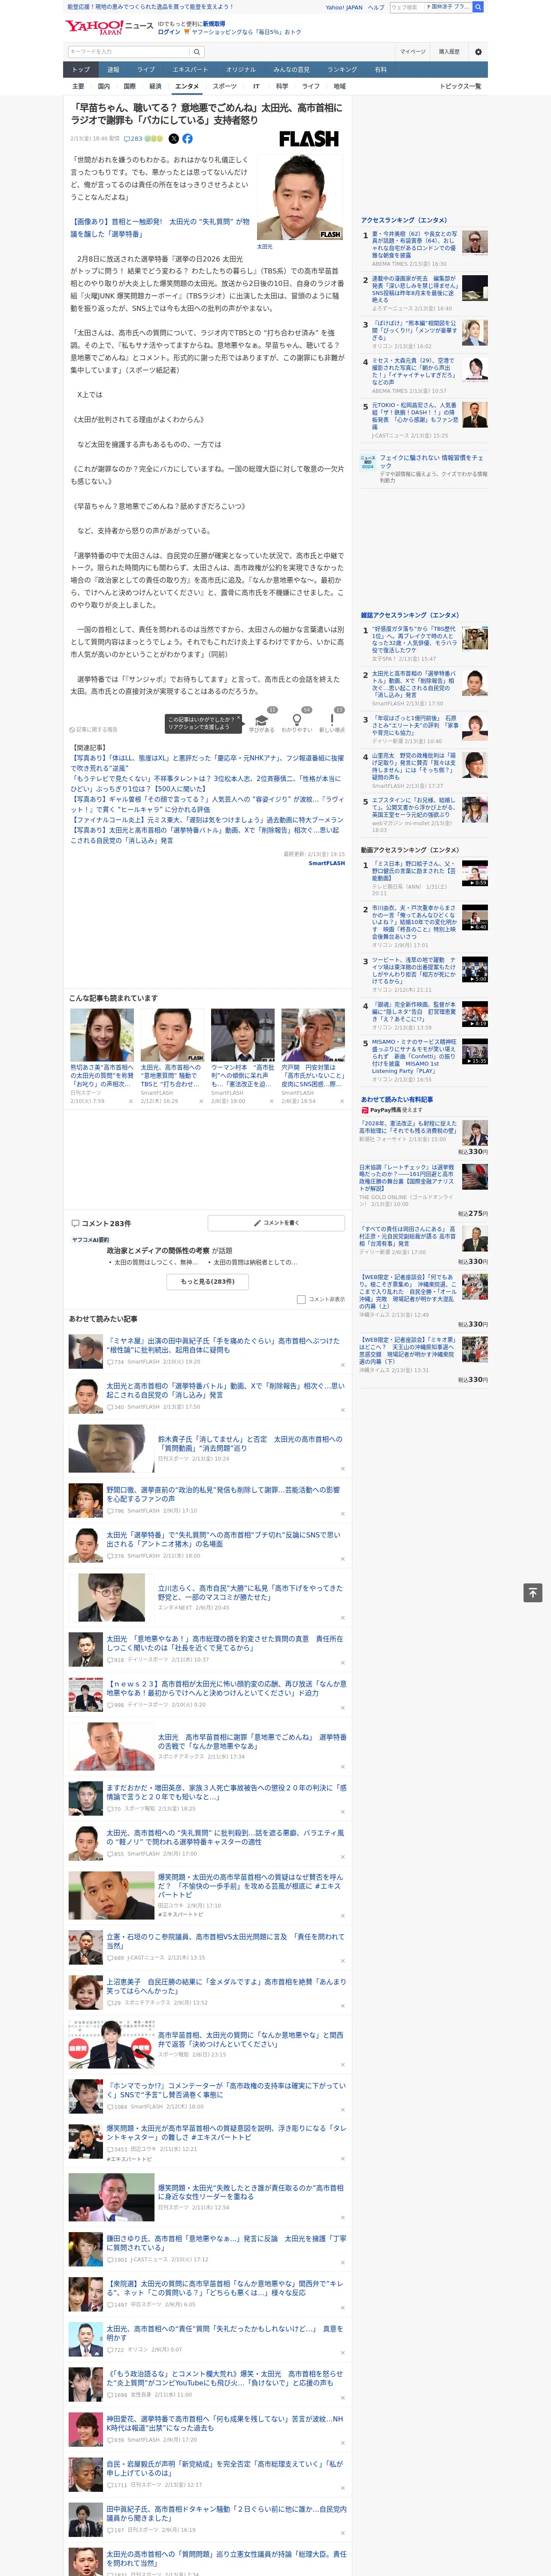
Task: Click the FLASH publisher logo
Action: tap(308, 139)
